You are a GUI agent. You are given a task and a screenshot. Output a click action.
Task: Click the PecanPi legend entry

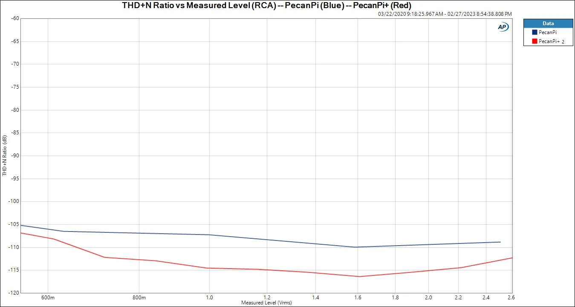click(548, 32)
